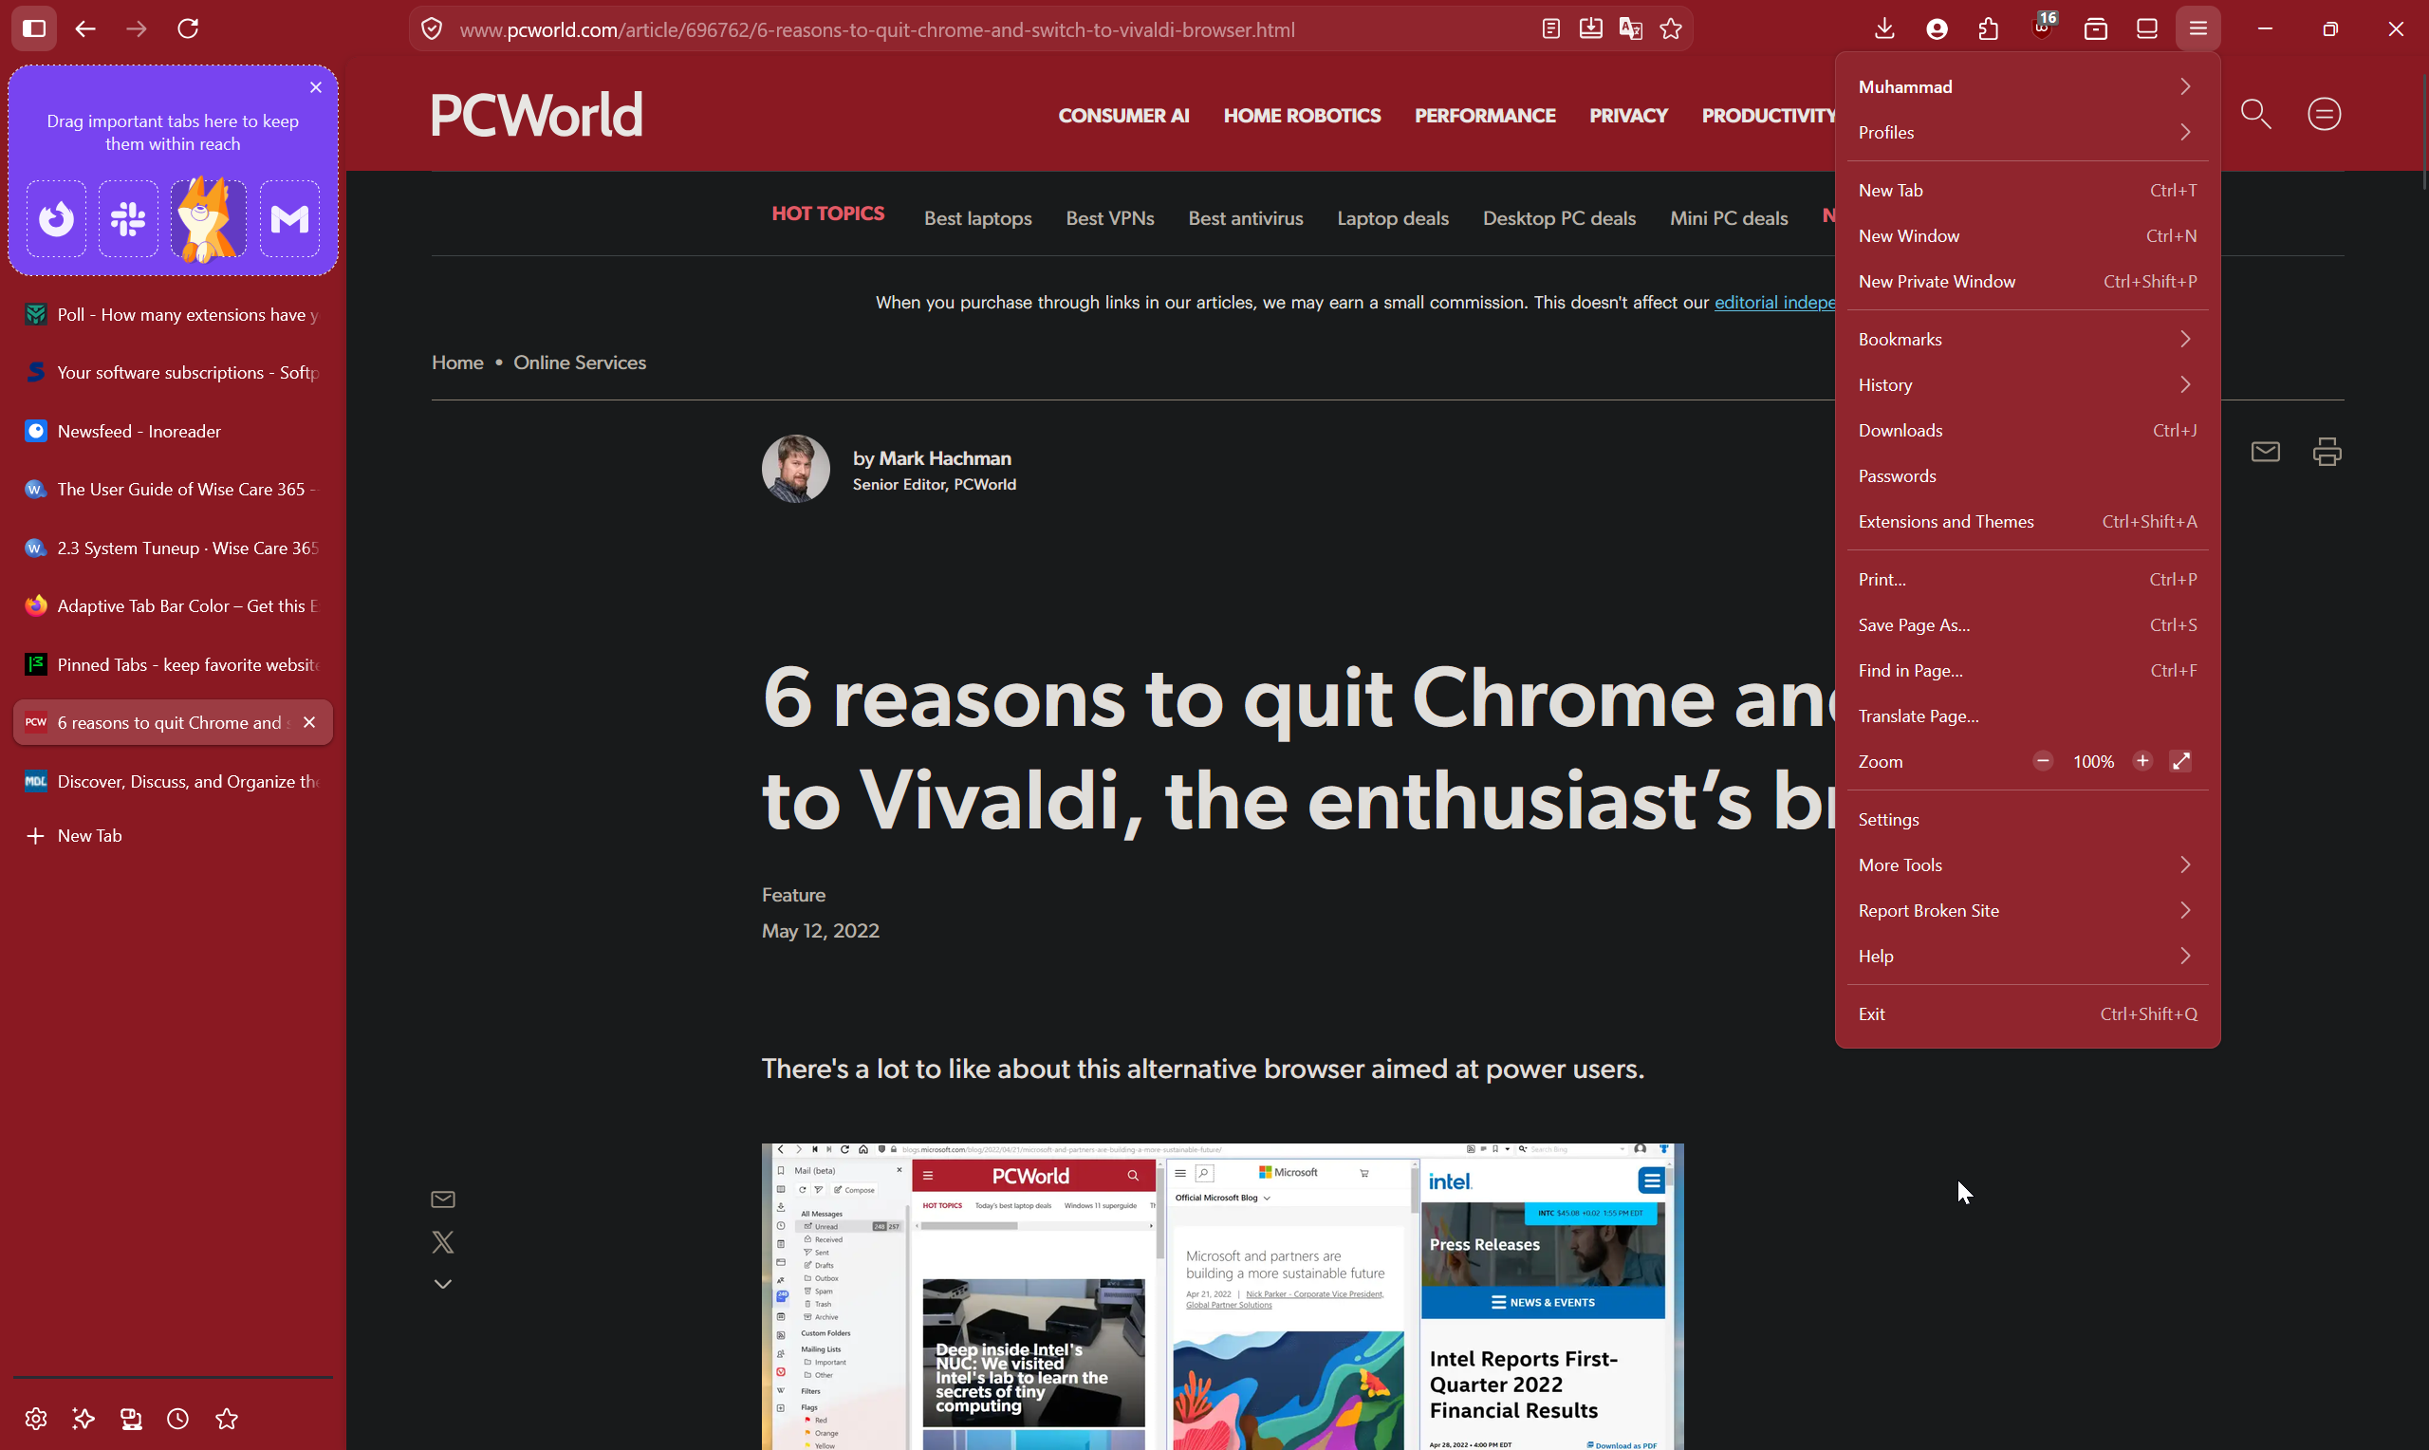Share the article on X
The width and height of the screenshot is (2429, 1450).
pos(442,1242)
